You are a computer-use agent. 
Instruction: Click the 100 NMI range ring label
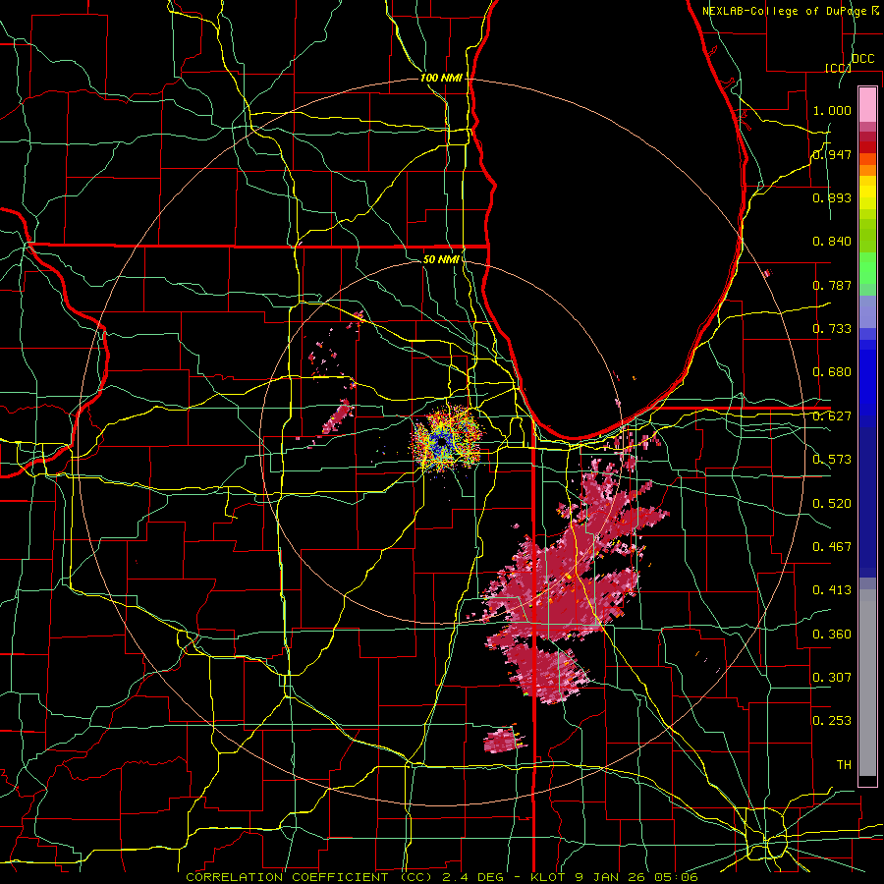point(441,78)
